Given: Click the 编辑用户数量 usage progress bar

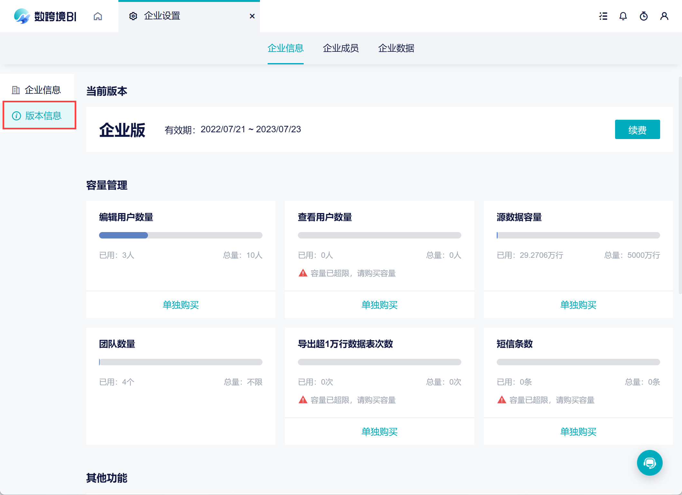Looking at the screenshot, I should click(181, 235).
